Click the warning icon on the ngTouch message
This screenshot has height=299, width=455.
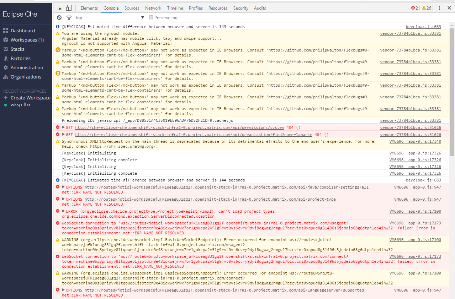pos(58,33)
